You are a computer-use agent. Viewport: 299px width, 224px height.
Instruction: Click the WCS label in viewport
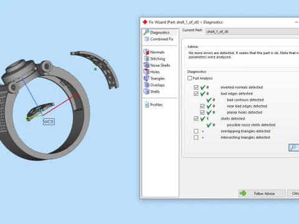[x=49, y=121]
